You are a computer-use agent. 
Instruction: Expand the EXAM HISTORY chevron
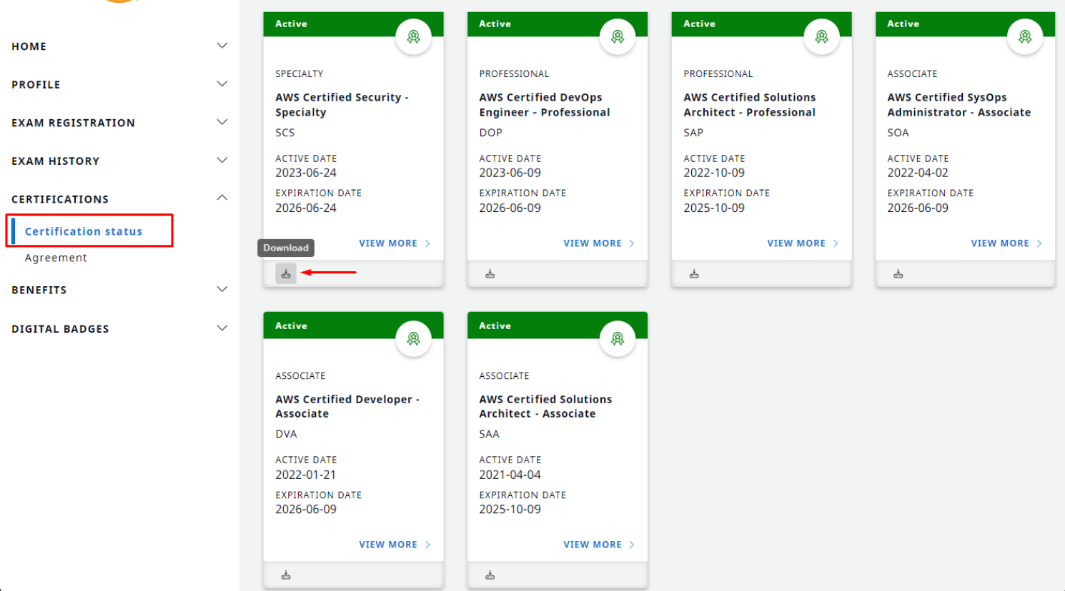point(222,161)
